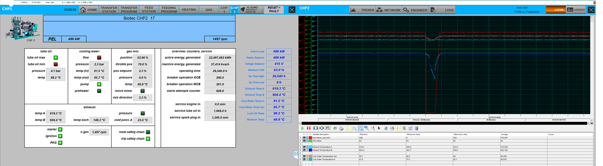Click the clock time-range icon in toolbar
603x166 pixels.
(x=335, y=128)
